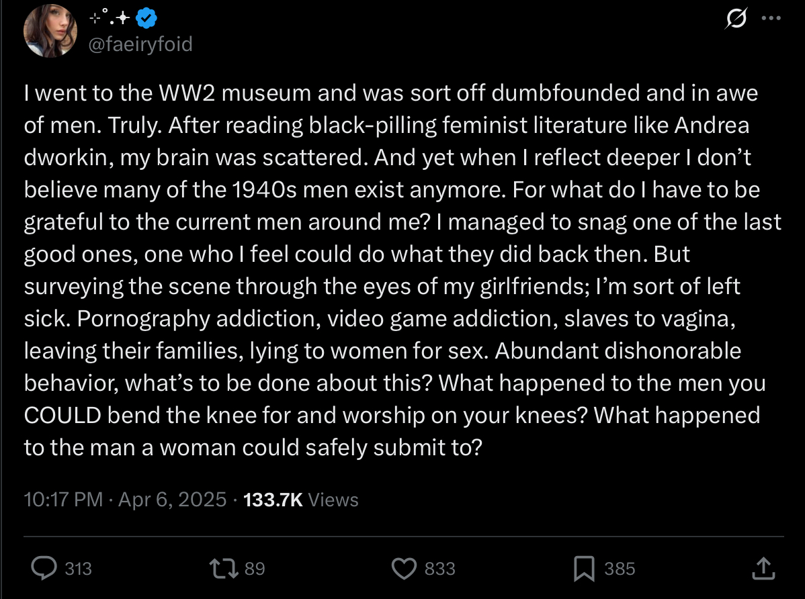The height and width of the screenshot is (599, 805).
Task: Click the 133.7K view count number
Action: pos(273,500)
